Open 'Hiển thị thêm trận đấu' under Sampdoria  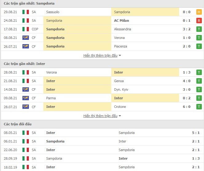pyautogui.click(x=100, y=55)
